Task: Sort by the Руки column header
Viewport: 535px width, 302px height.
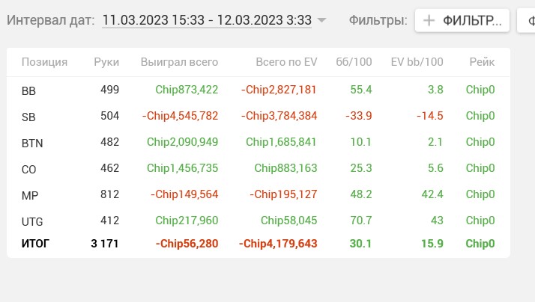Action: tap(106, 62)
